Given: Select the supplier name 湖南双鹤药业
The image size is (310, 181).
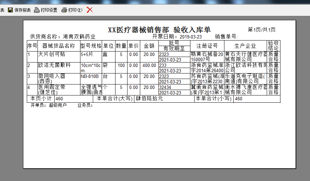Looking at the screenshot, I should coord(79,37).
